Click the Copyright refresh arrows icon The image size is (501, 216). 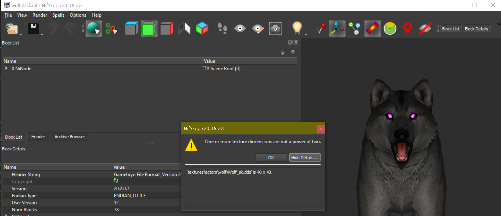(116, 181)
